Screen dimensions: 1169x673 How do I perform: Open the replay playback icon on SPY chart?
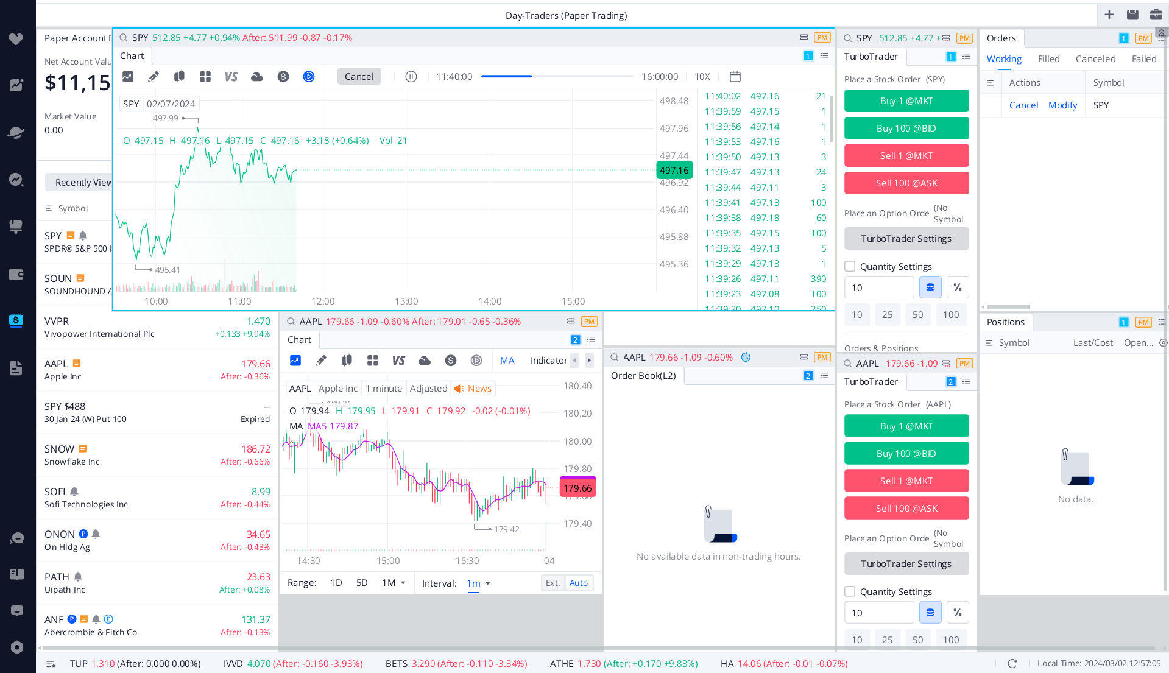(308, 76)
